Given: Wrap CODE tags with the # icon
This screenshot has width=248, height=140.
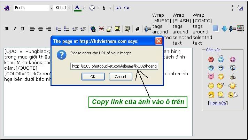Looking at the screenshot, I should pos(138,29).
